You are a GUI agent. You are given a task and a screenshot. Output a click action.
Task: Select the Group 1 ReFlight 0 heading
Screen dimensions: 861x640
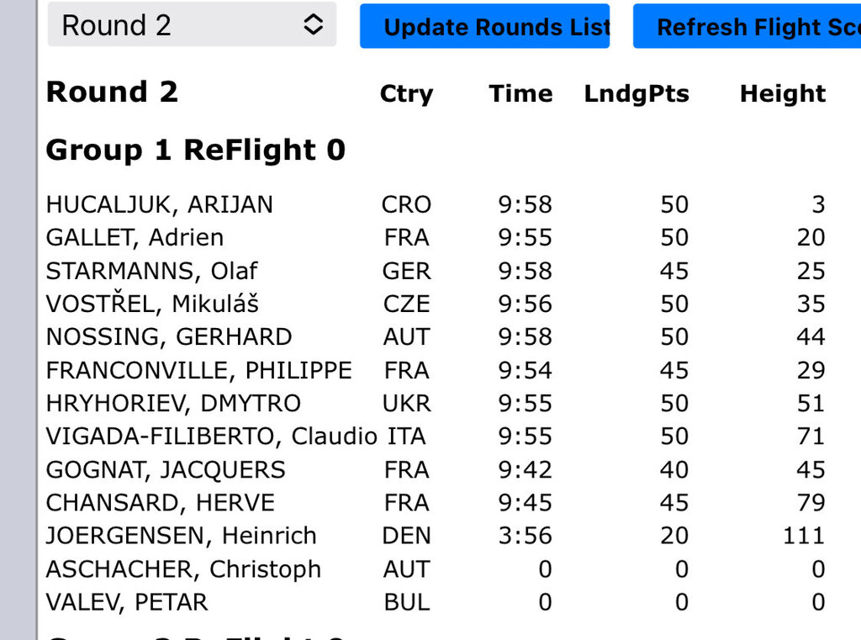click(x=195, y=150)
